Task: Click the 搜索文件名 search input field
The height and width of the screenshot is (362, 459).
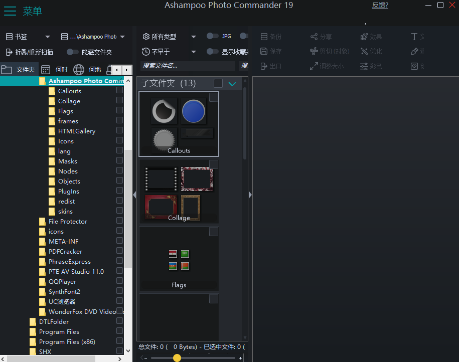Action: [188, 66]
